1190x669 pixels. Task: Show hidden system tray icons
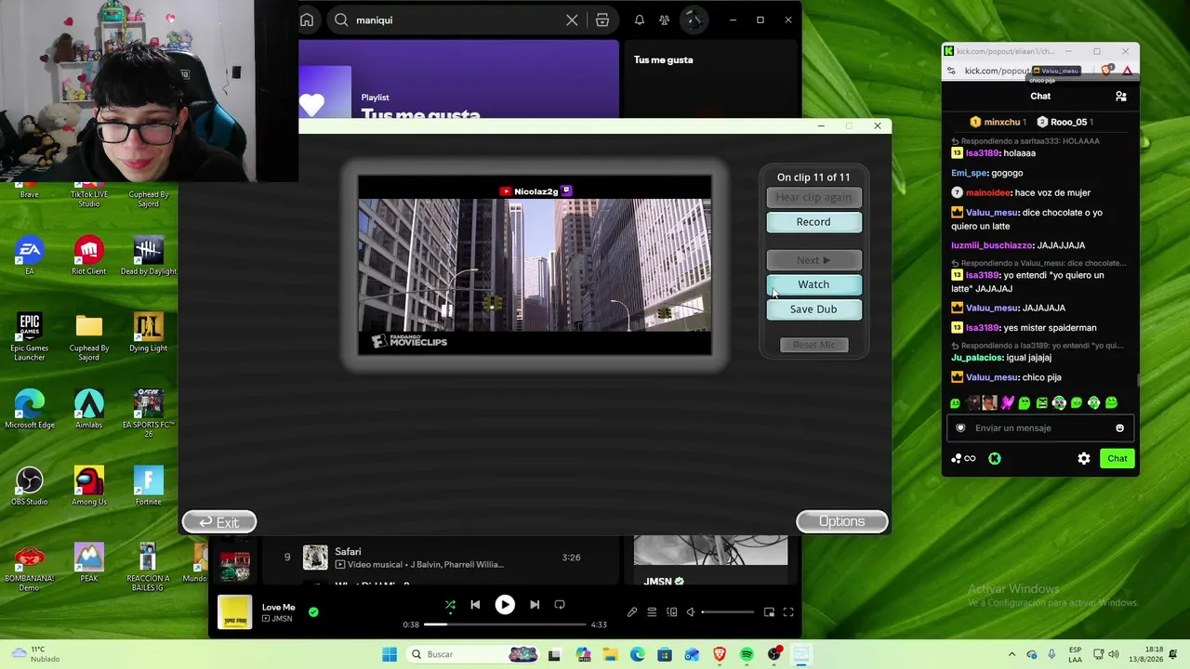click(1011, 654)
